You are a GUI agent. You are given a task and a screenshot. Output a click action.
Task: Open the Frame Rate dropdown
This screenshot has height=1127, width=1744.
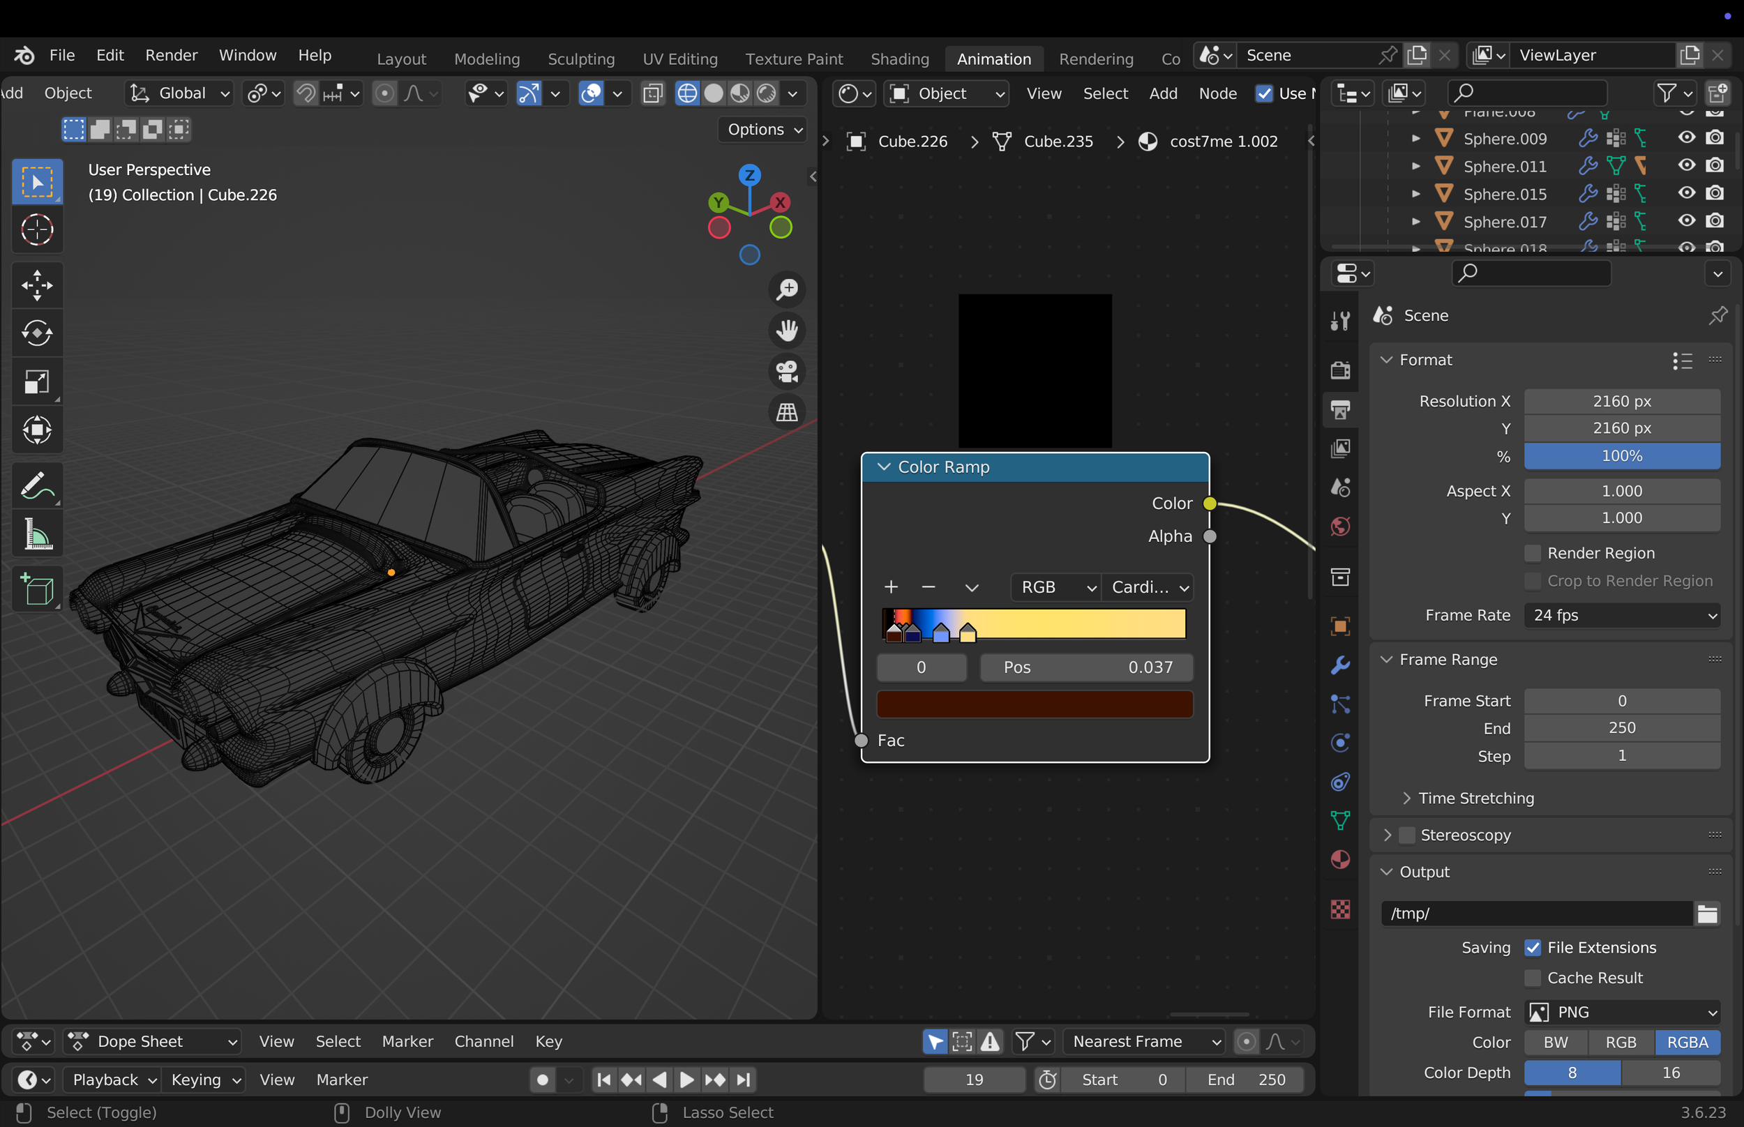coord(1622,616)
